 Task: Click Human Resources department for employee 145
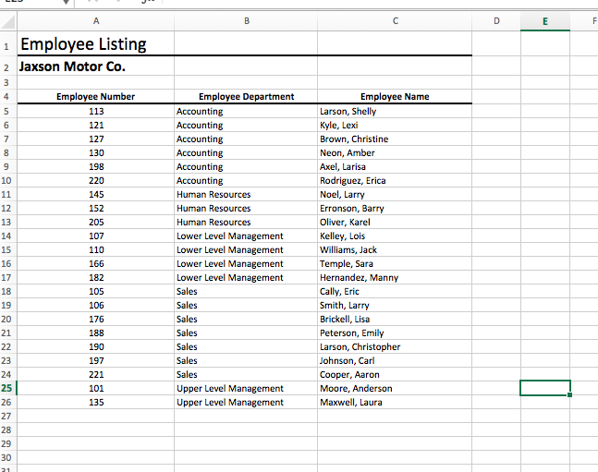(214, 195)
